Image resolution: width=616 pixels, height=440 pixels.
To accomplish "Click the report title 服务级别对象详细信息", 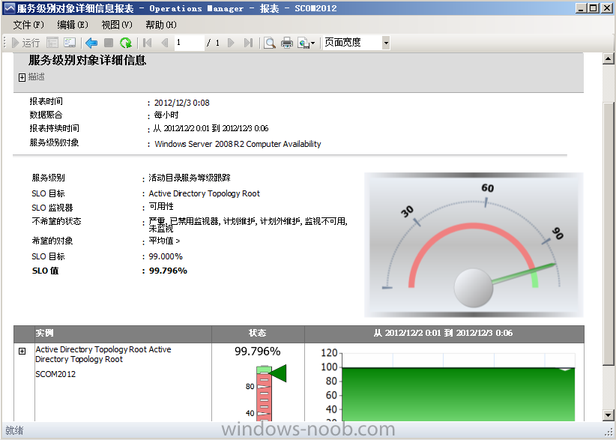I will pos(87,60).
